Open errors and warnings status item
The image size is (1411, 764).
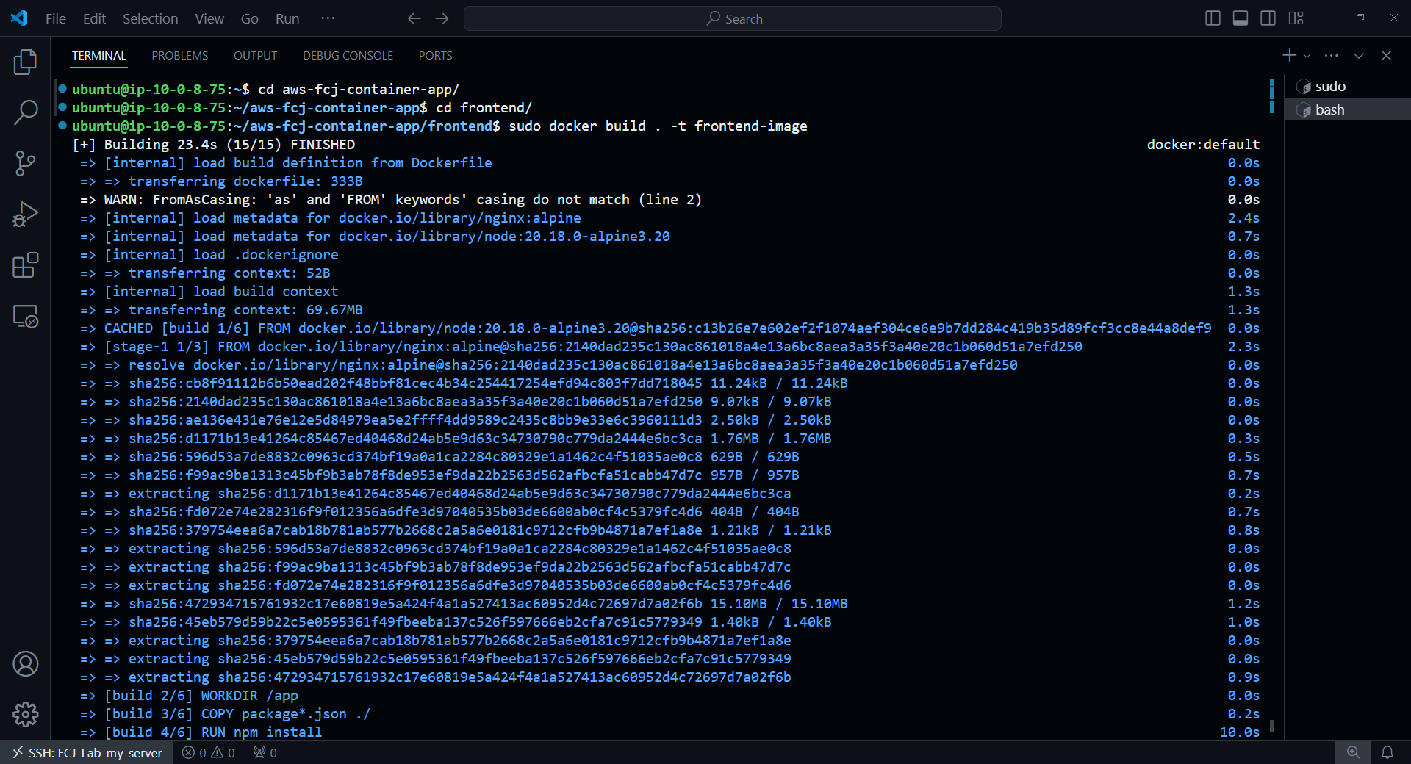[x=209, y=752]
